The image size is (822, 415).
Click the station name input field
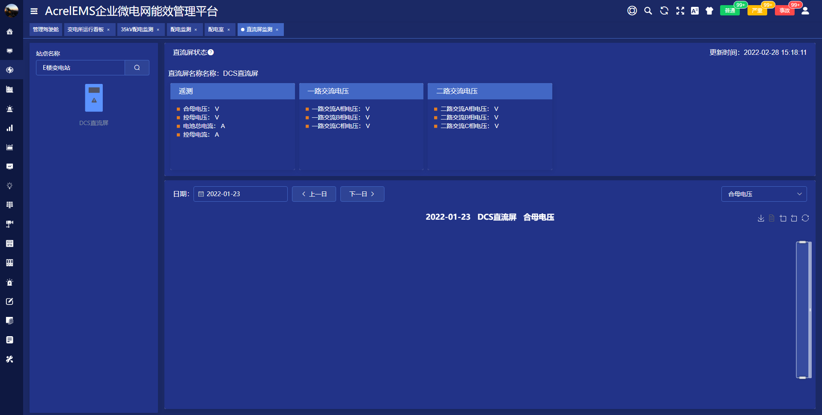pos(80,68)
